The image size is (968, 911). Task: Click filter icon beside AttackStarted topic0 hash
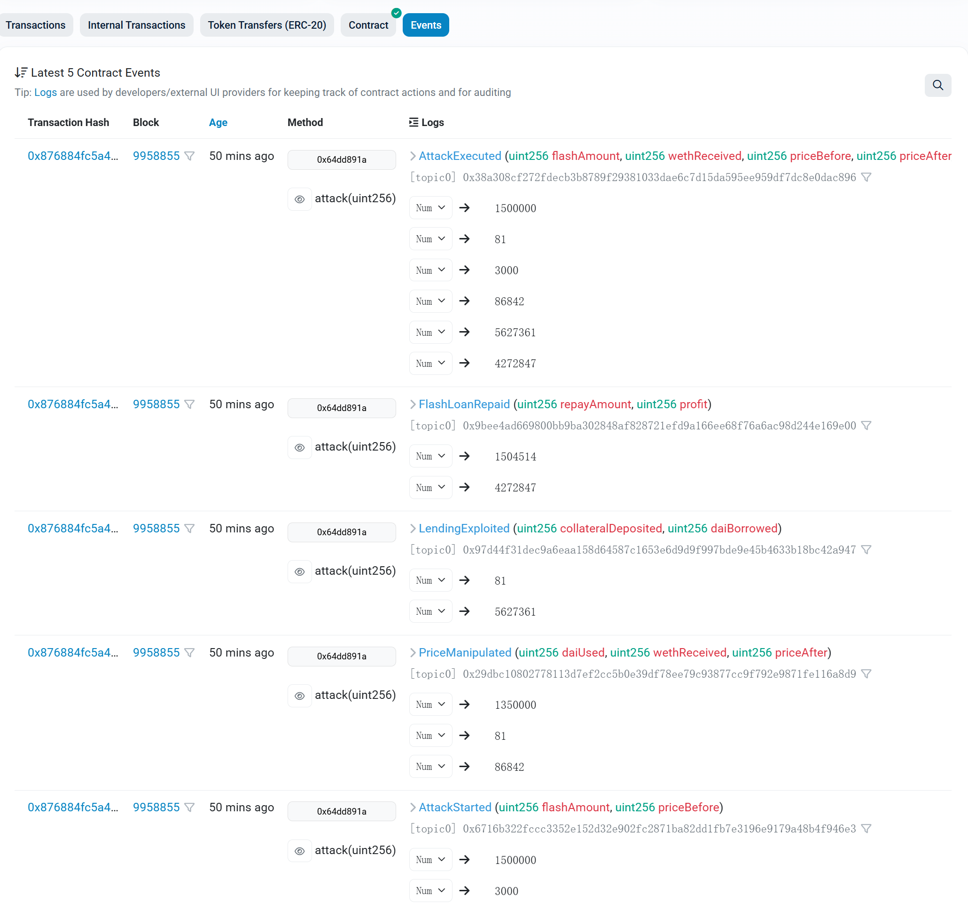tap(866, 829)
